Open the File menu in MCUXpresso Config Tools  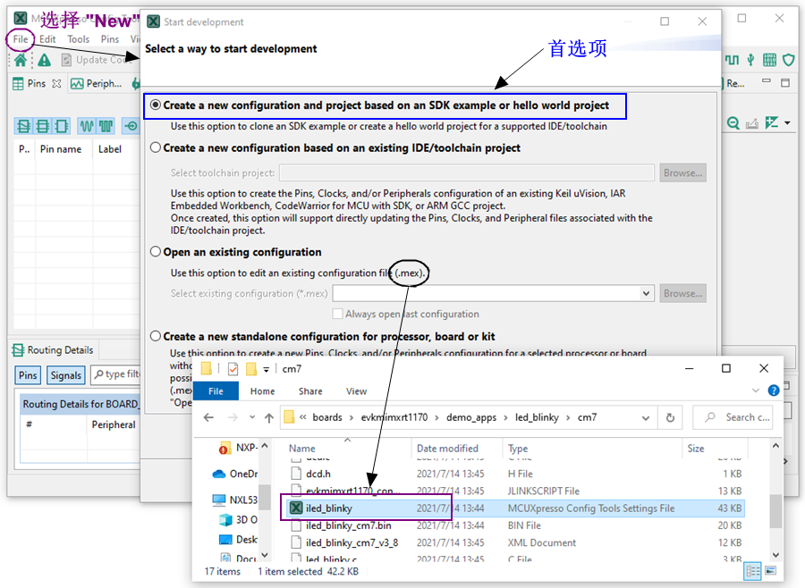click(x=21, y=39)
